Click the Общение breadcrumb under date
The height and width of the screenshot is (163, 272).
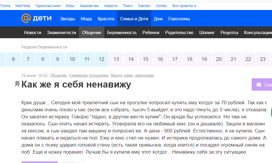[x=58, y=75]
